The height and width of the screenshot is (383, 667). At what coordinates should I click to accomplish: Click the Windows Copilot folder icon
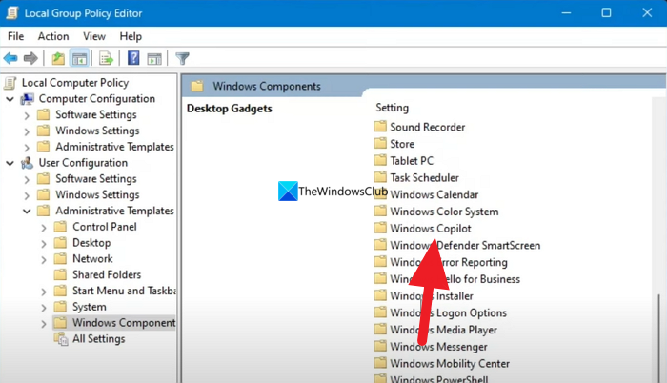click(x=380, y=228)
